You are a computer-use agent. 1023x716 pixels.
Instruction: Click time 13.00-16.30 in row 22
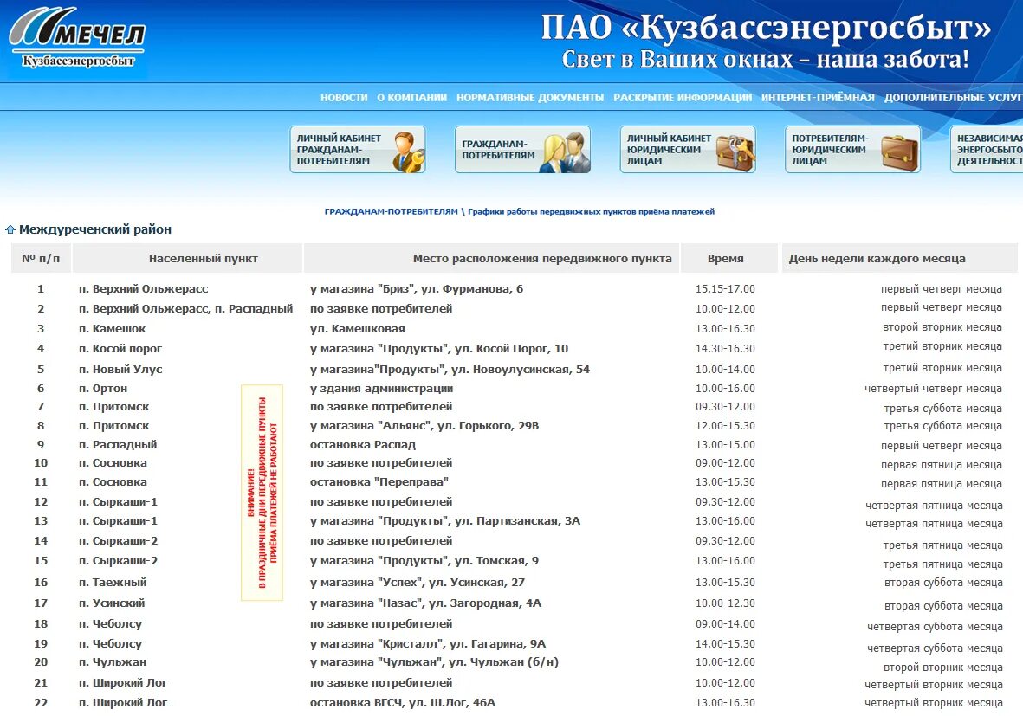(x=726, y=703)
